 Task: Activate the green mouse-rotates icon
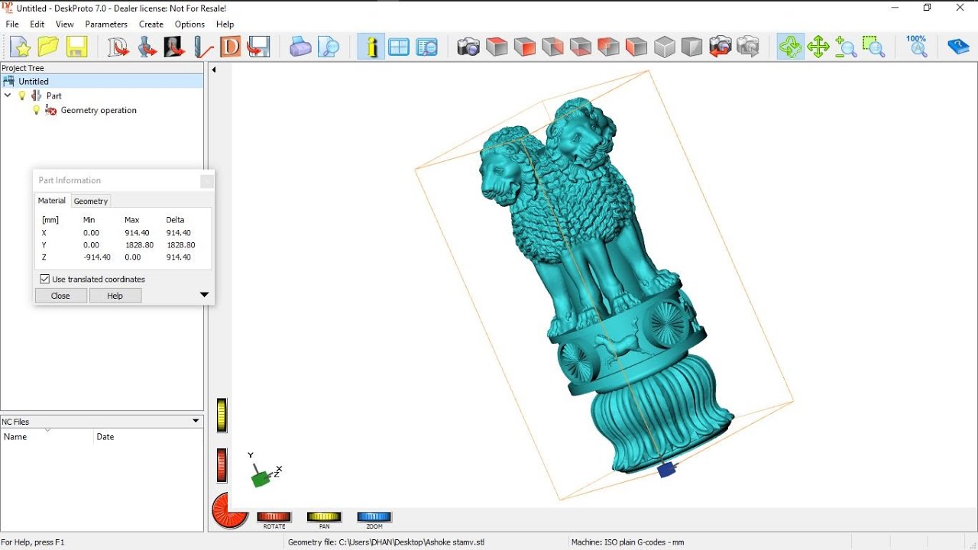(790, 47)
